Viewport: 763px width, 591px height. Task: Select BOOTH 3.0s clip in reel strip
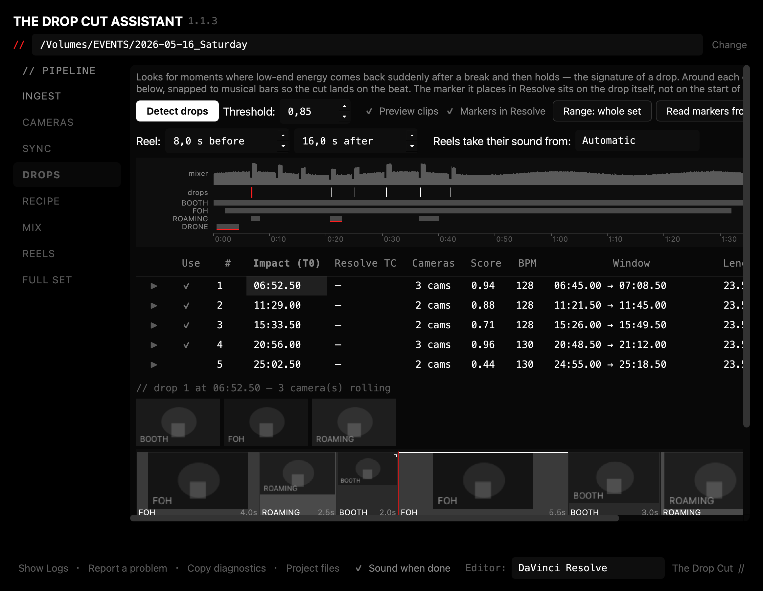point(614,484)
